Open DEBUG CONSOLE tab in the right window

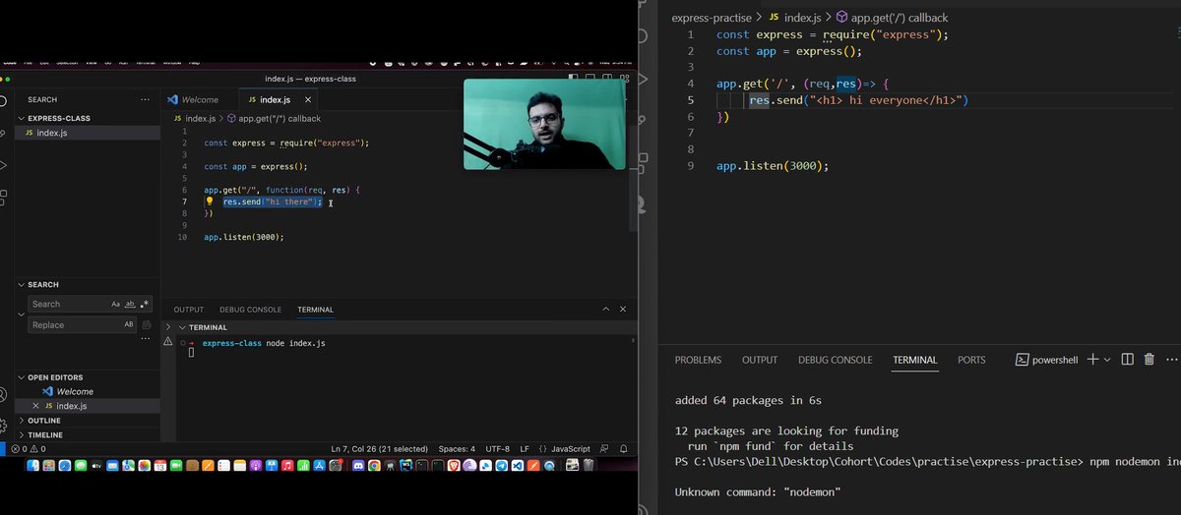[836, 360]
